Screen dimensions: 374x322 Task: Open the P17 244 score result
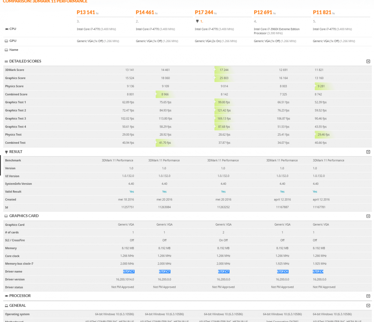coord(204,12)
